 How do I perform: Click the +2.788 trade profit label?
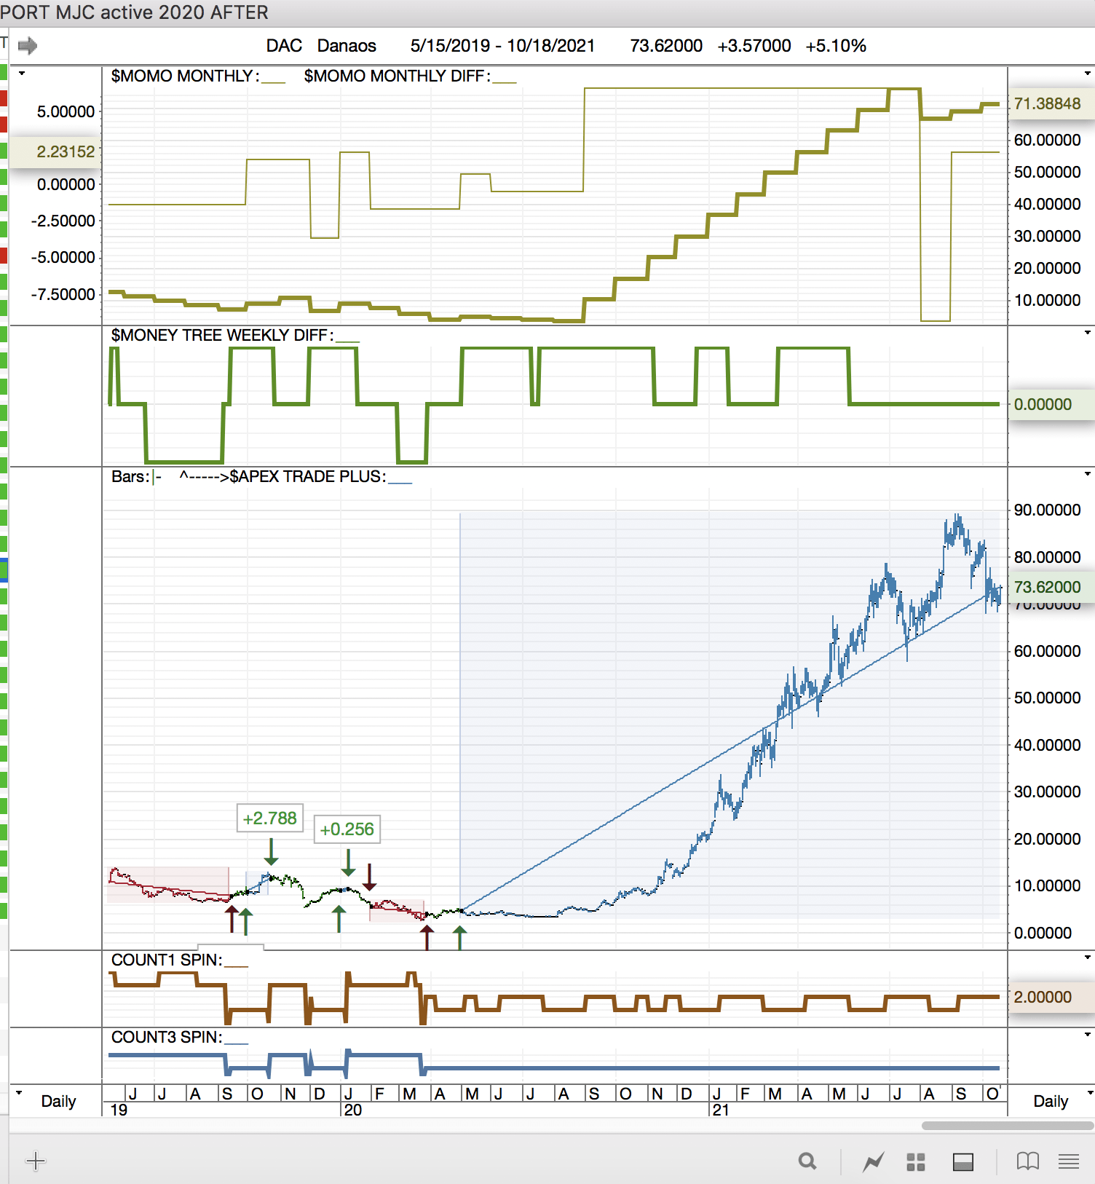click(x=270, y=818)
